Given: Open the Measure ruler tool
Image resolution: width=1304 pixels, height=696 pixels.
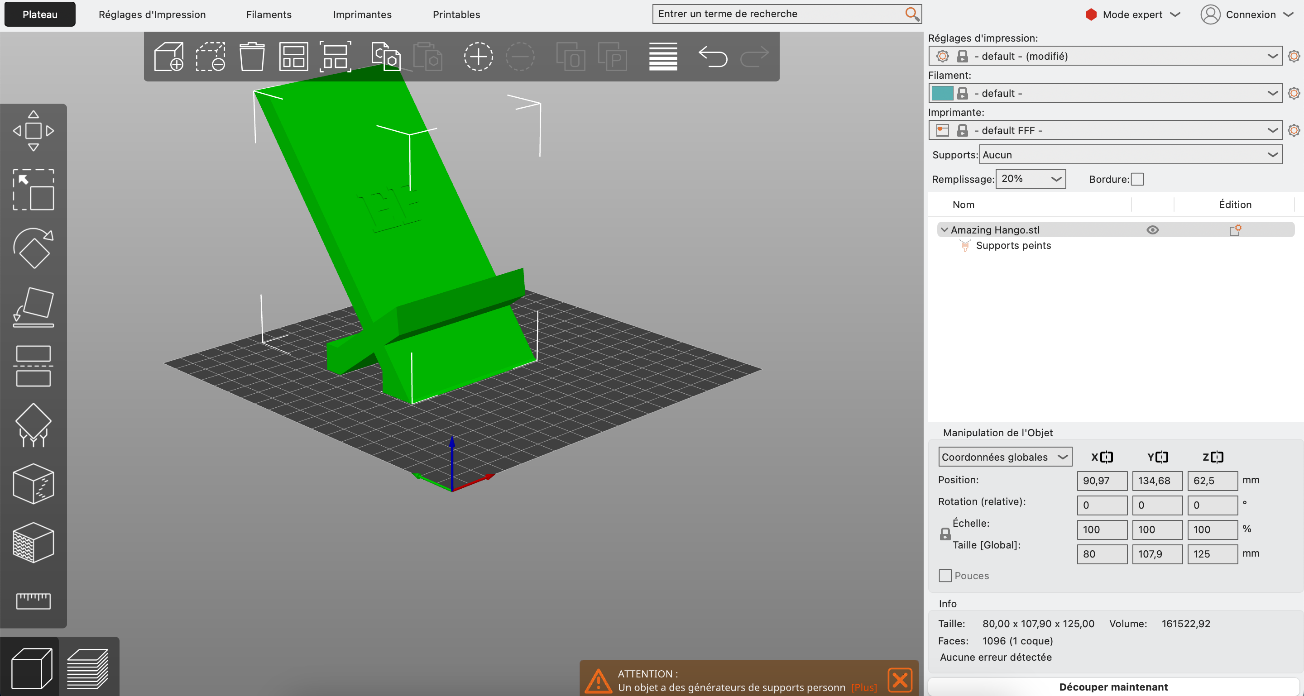Looking at the screenshot, I should point(33,601).
